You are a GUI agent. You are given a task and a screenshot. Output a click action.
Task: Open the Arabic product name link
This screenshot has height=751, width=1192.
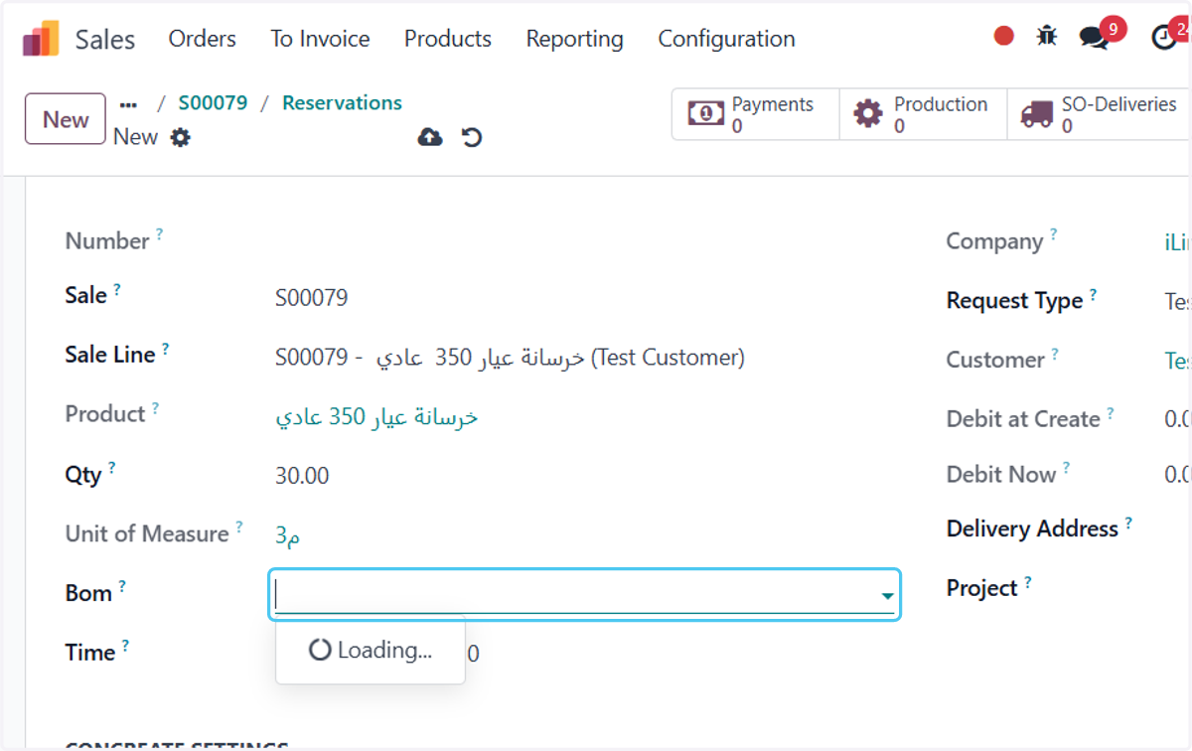click(376, 417)
